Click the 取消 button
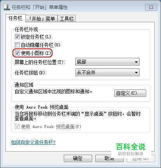The image size is (161, 168). pyautogui.click(x=109, y=158)
